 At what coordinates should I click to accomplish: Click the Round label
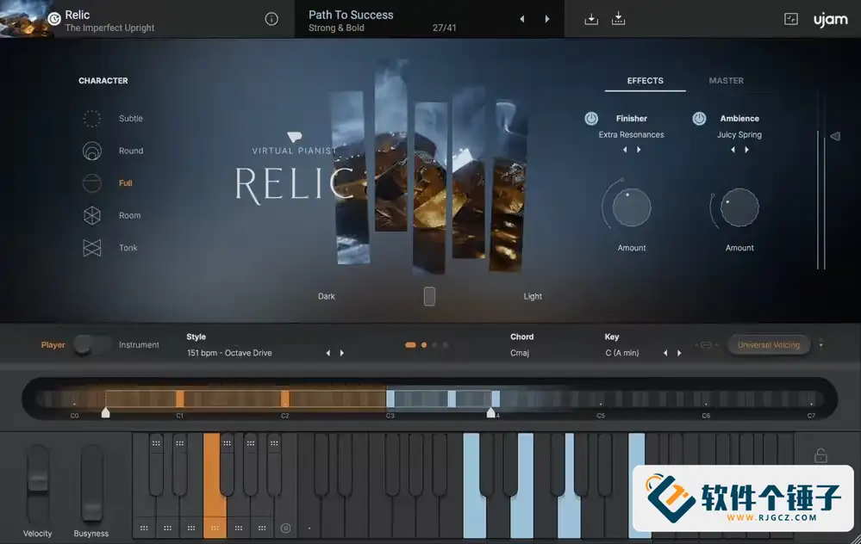131,151
